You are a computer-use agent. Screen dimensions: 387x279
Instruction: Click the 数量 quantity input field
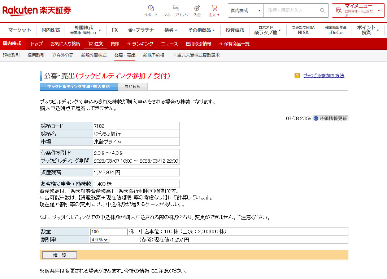(x=109, y=231)
